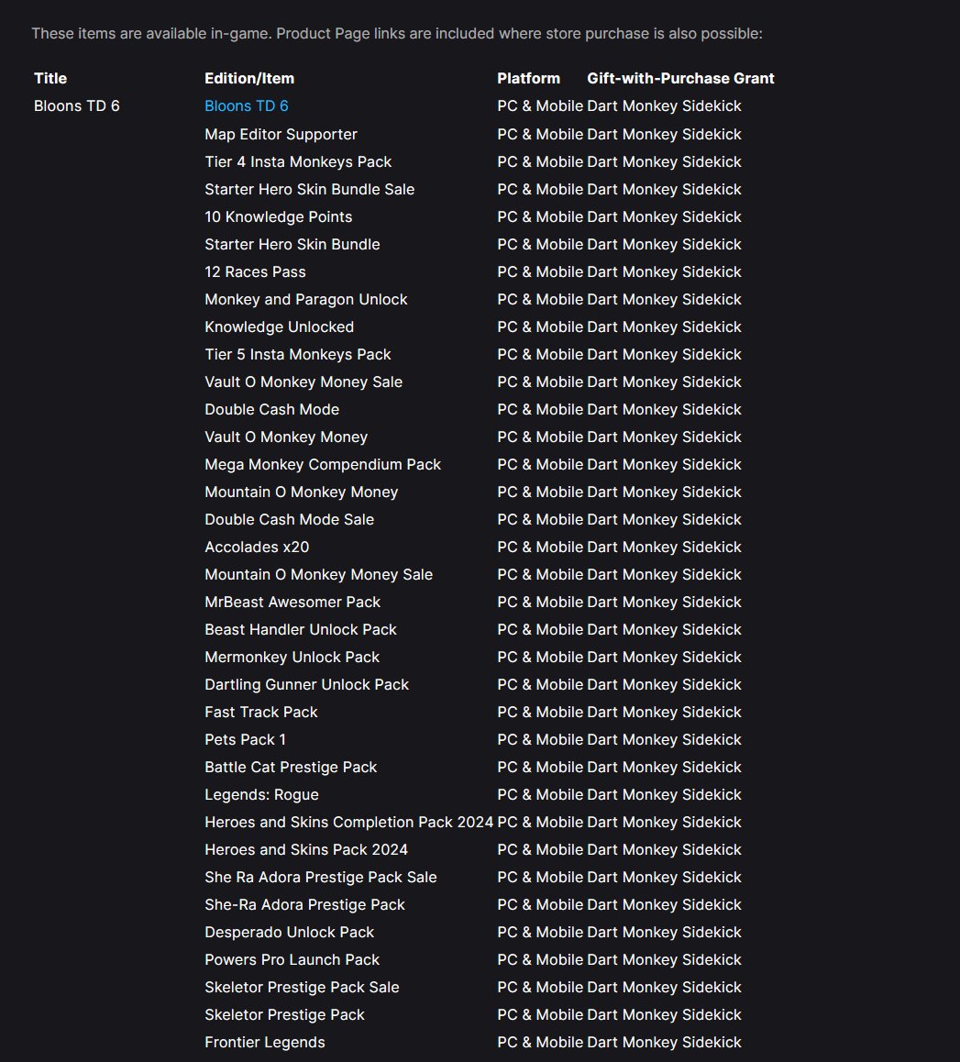
Task: Select 'Mega Monkey Compendium Pack' text
Action: coord(323,465)
